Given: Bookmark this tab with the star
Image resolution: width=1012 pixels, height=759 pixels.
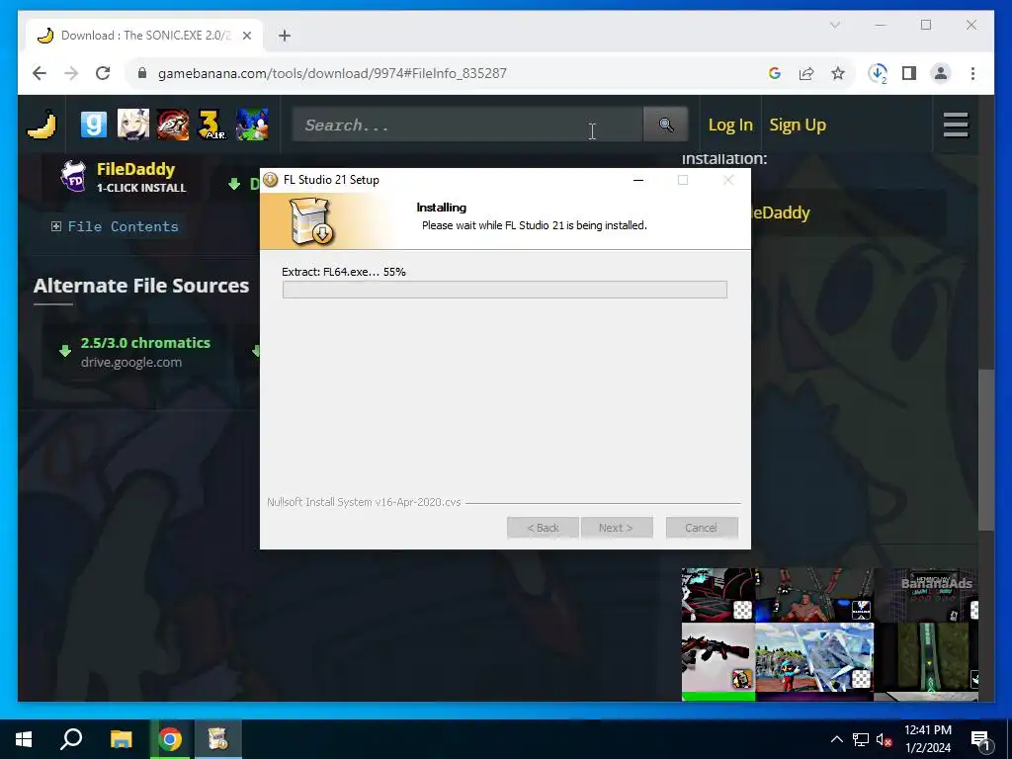Looking at the screenshot, I should (x=838, y=73).
